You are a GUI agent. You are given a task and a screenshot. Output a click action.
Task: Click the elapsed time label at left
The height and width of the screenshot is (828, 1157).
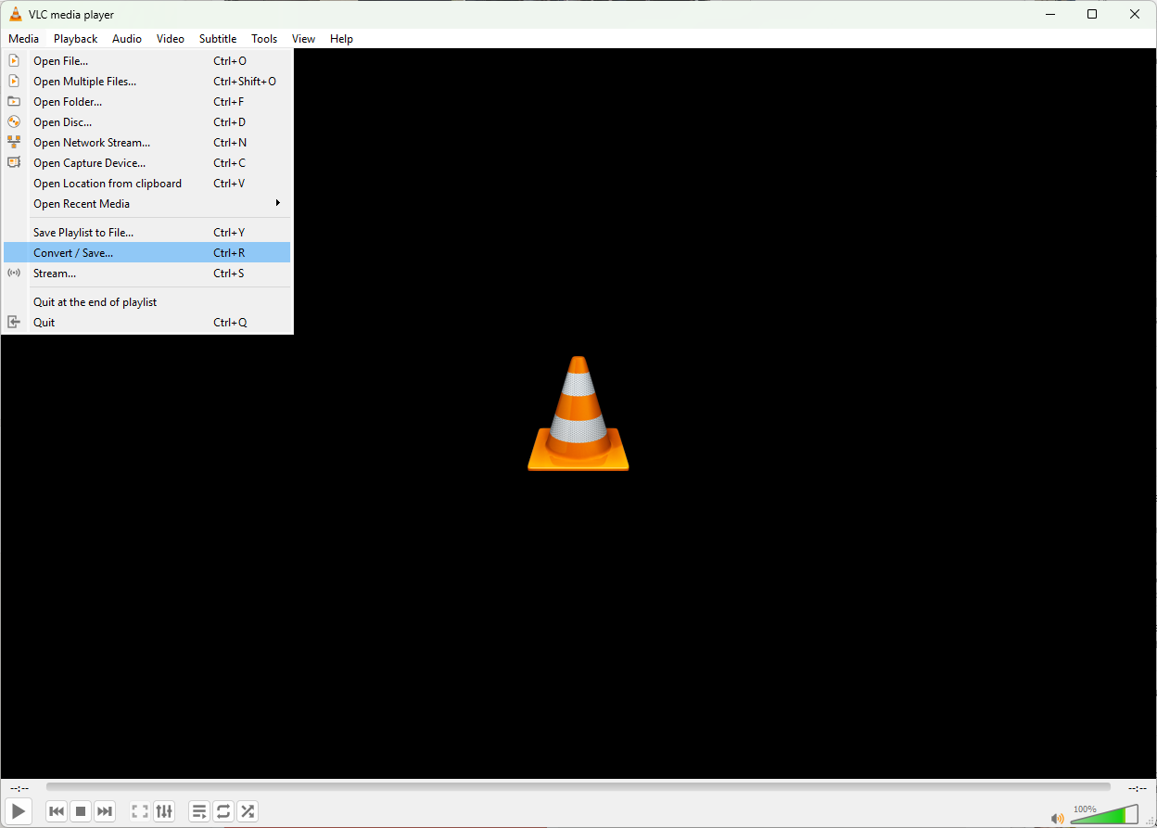[19, 787]
